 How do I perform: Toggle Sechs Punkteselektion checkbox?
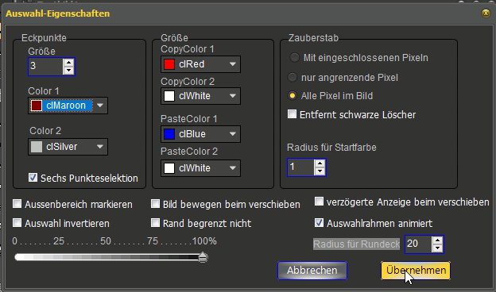coord(33,178)
